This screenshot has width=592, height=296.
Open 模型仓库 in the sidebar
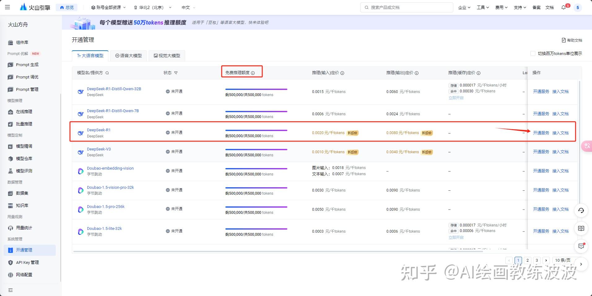(x=24, y=159)
